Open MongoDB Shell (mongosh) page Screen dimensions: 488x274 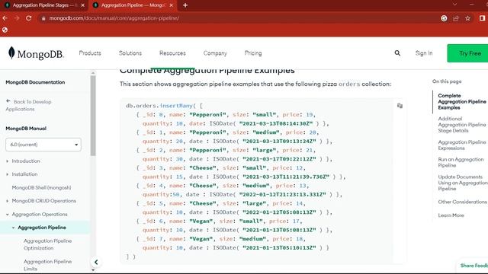pos(41,188)
